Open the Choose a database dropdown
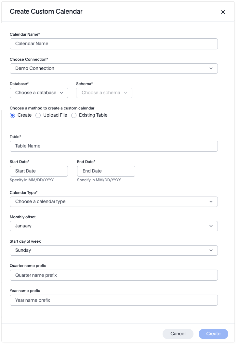Viewport: 239px width, 345px height. point(39,93)
